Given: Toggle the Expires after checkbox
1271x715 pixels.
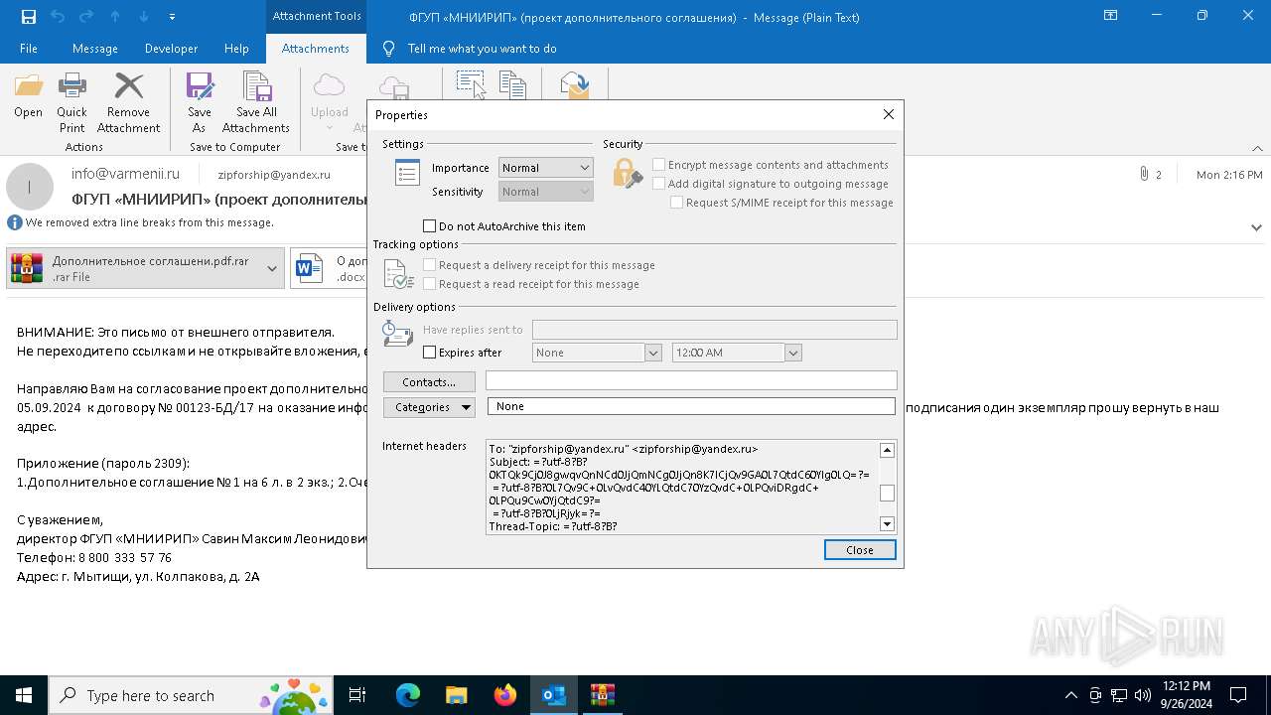Looking at the screenshot, I should point(429,353).
